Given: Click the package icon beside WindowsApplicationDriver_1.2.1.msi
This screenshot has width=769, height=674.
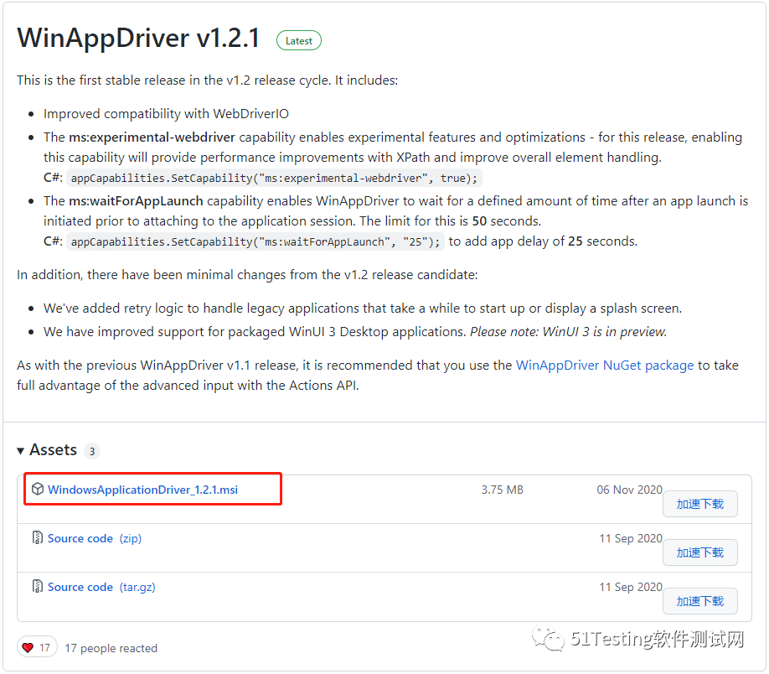Looking at the screenshot, I should tap(38, 490).
